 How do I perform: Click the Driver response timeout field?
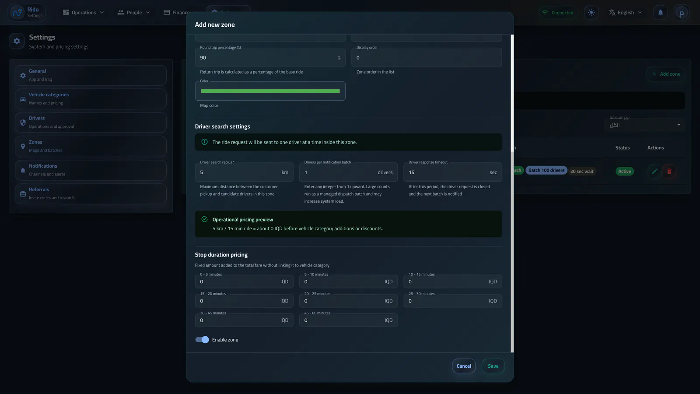pyautogui.click(x=452, y=172)
